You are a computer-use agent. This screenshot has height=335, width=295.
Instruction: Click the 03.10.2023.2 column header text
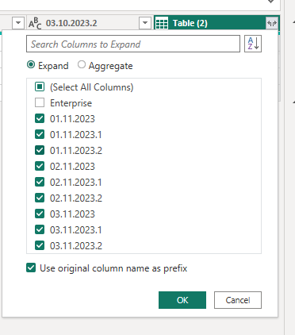(71, 23)
